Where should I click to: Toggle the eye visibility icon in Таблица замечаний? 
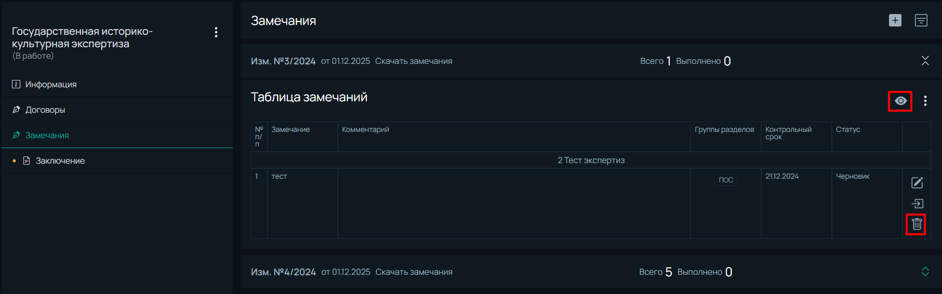901,101
